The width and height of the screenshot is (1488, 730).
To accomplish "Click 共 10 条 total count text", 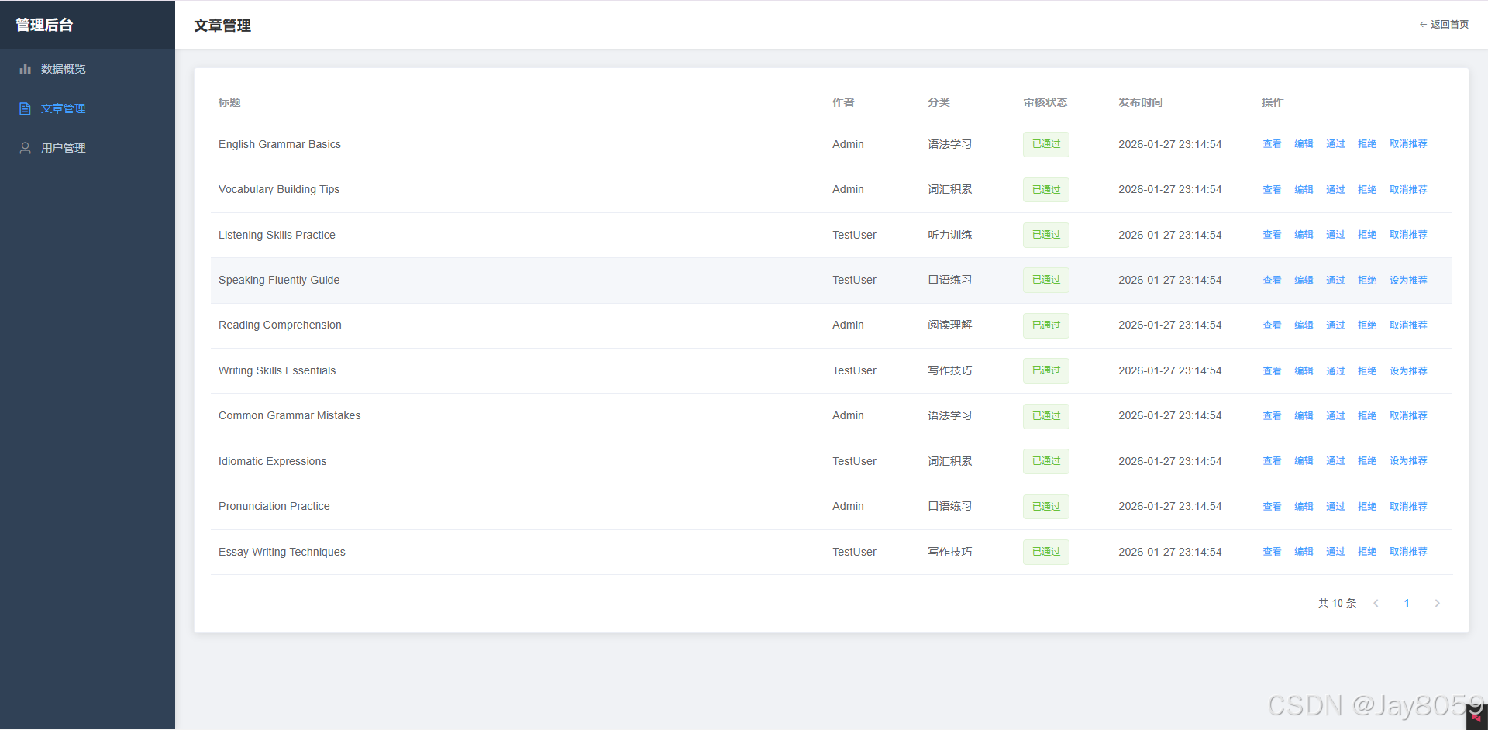I will click(x=1338, y=603).
